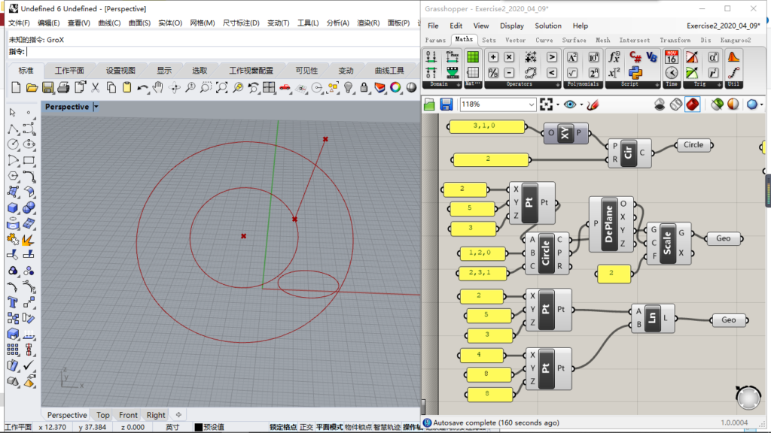
Task: Toggle 智慧轨迹 smart track in status bar
Action: tap(387, 427)
